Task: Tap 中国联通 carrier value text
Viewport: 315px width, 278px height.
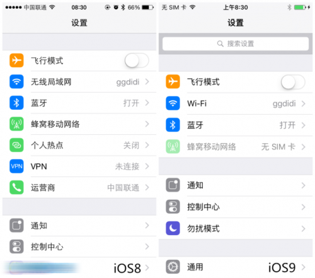Action: click(123, 188)
